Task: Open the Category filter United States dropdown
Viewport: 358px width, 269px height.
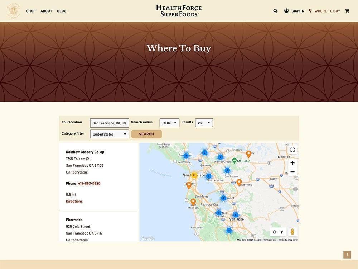Action: (110, 134)
